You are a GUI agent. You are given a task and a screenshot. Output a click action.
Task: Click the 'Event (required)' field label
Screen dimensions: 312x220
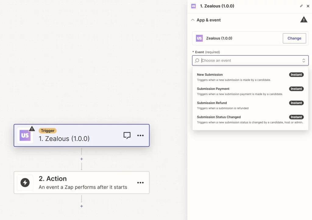tap(206, 52)
